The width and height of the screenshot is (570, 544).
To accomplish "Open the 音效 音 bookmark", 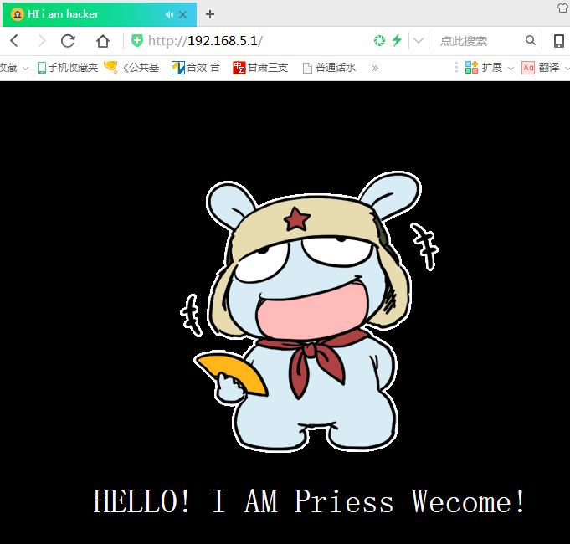I will (x=196, y=68).
